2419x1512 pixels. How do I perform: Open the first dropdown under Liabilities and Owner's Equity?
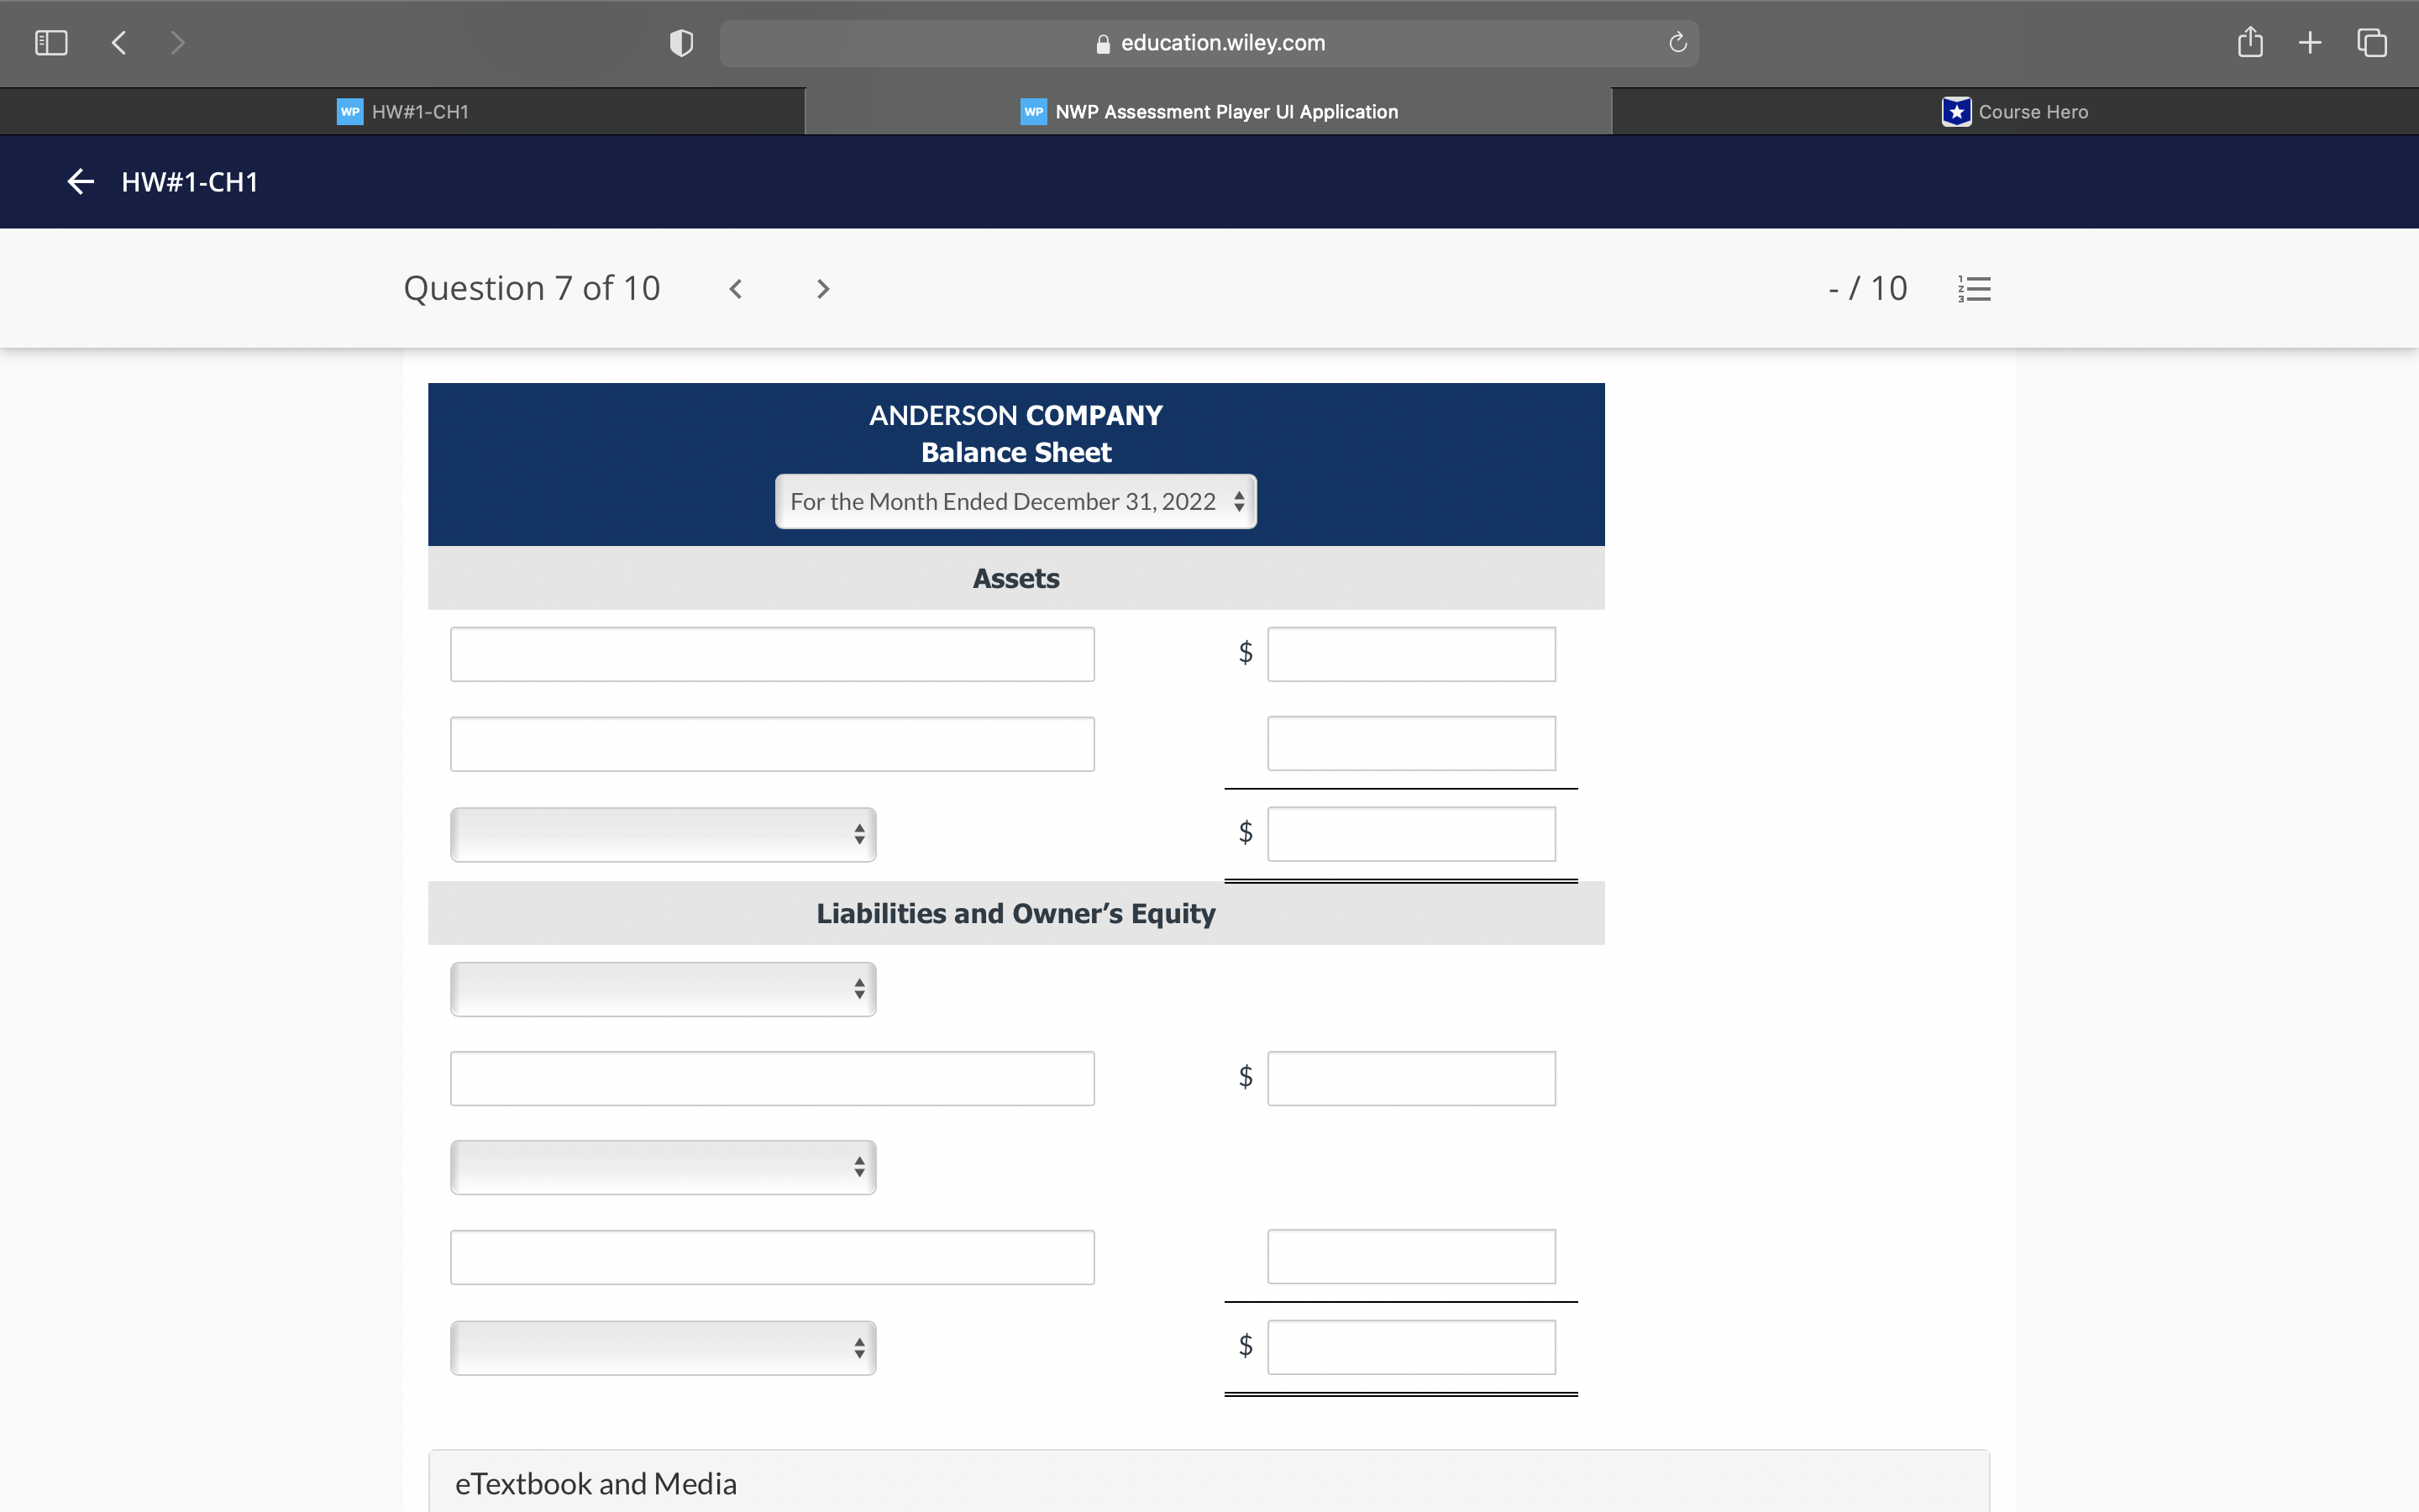coord(662,988)
